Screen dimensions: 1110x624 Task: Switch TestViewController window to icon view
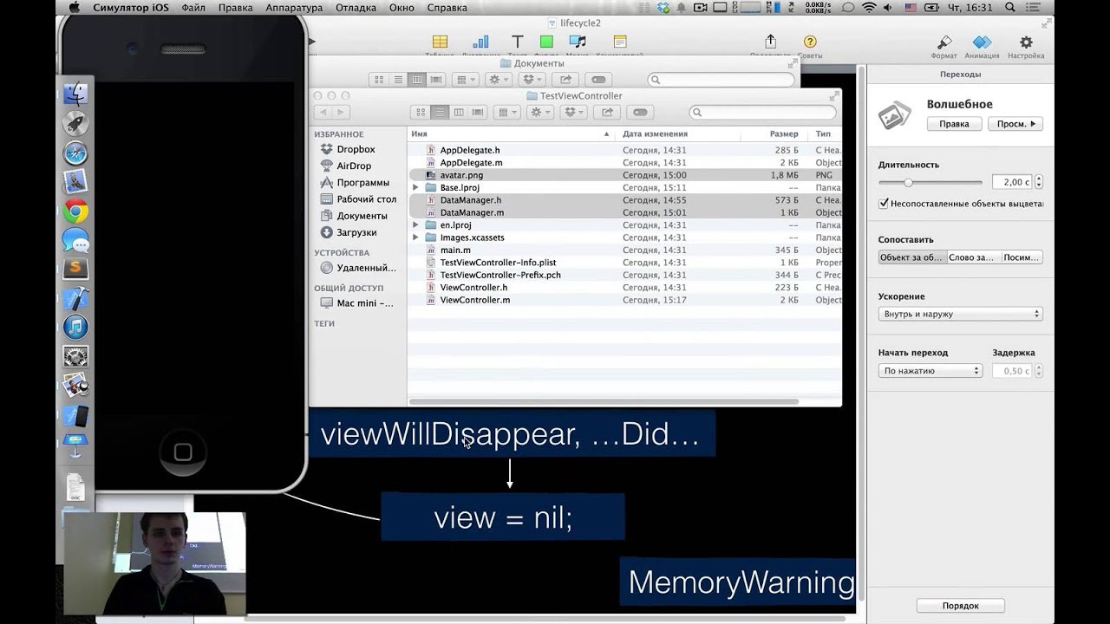[421, 112]
